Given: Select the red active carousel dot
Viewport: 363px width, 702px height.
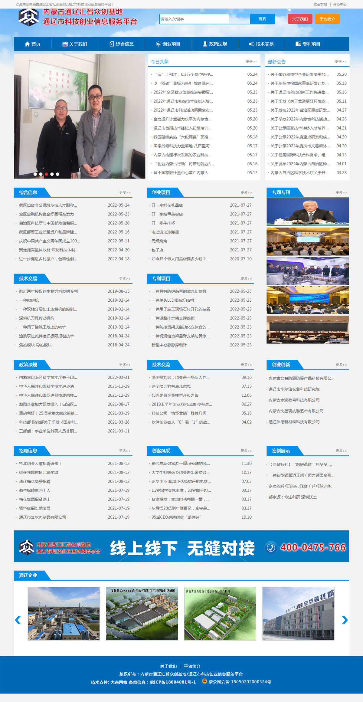Looking at the screenshot, I should click(46, 174).
